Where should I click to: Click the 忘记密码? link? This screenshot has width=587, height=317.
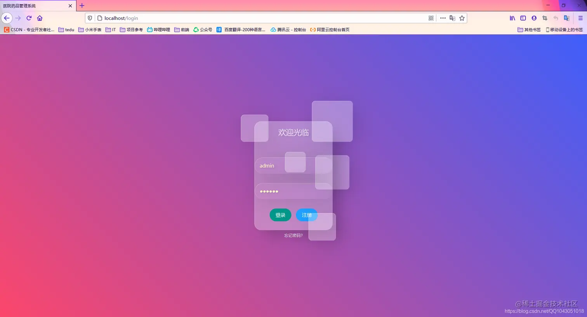tap(293, 236)
